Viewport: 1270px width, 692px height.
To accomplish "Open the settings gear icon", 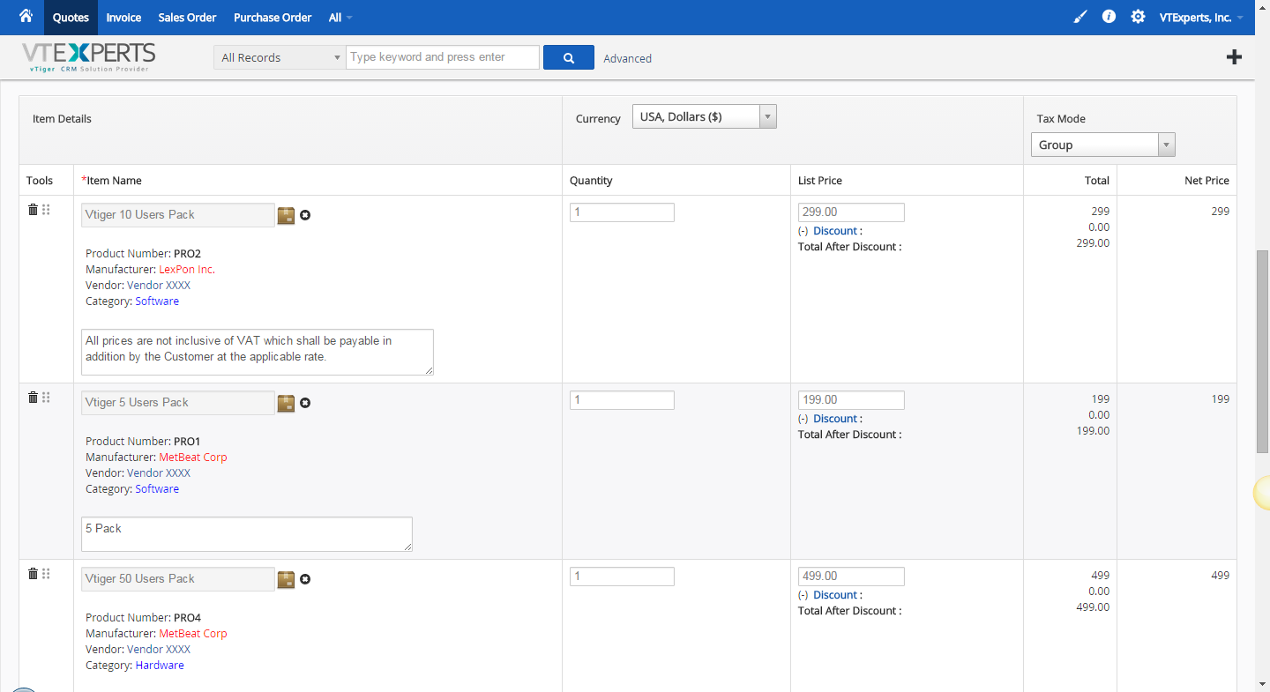I will (1138, 17).
